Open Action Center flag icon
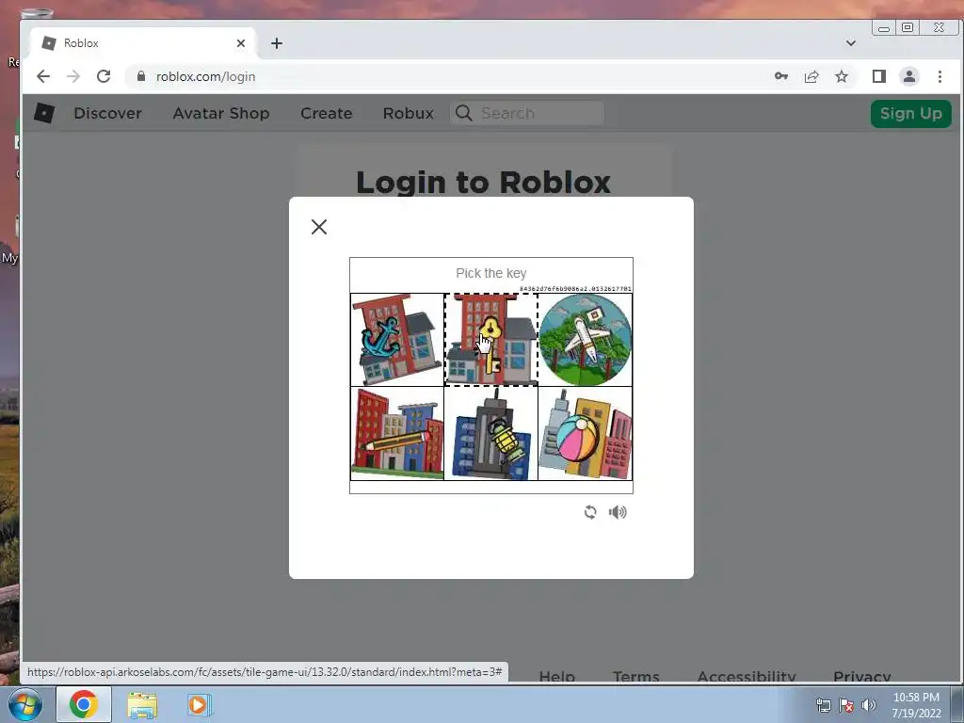The height and width of the screenshot is (723, 964). coord(846,705)
